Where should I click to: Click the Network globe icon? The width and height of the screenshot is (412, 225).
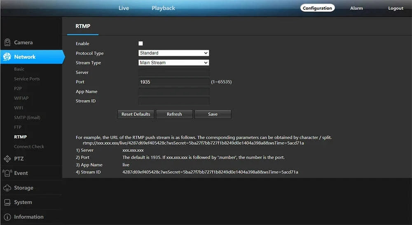[x=7, y=57]
